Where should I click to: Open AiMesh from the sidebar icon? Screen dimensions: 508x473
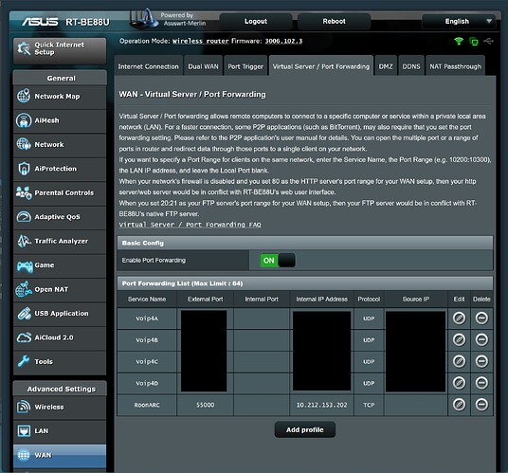[24, 120]
